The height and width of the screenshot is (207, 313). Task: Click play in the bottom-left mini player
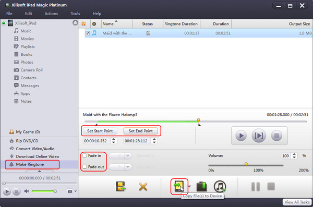7,192
